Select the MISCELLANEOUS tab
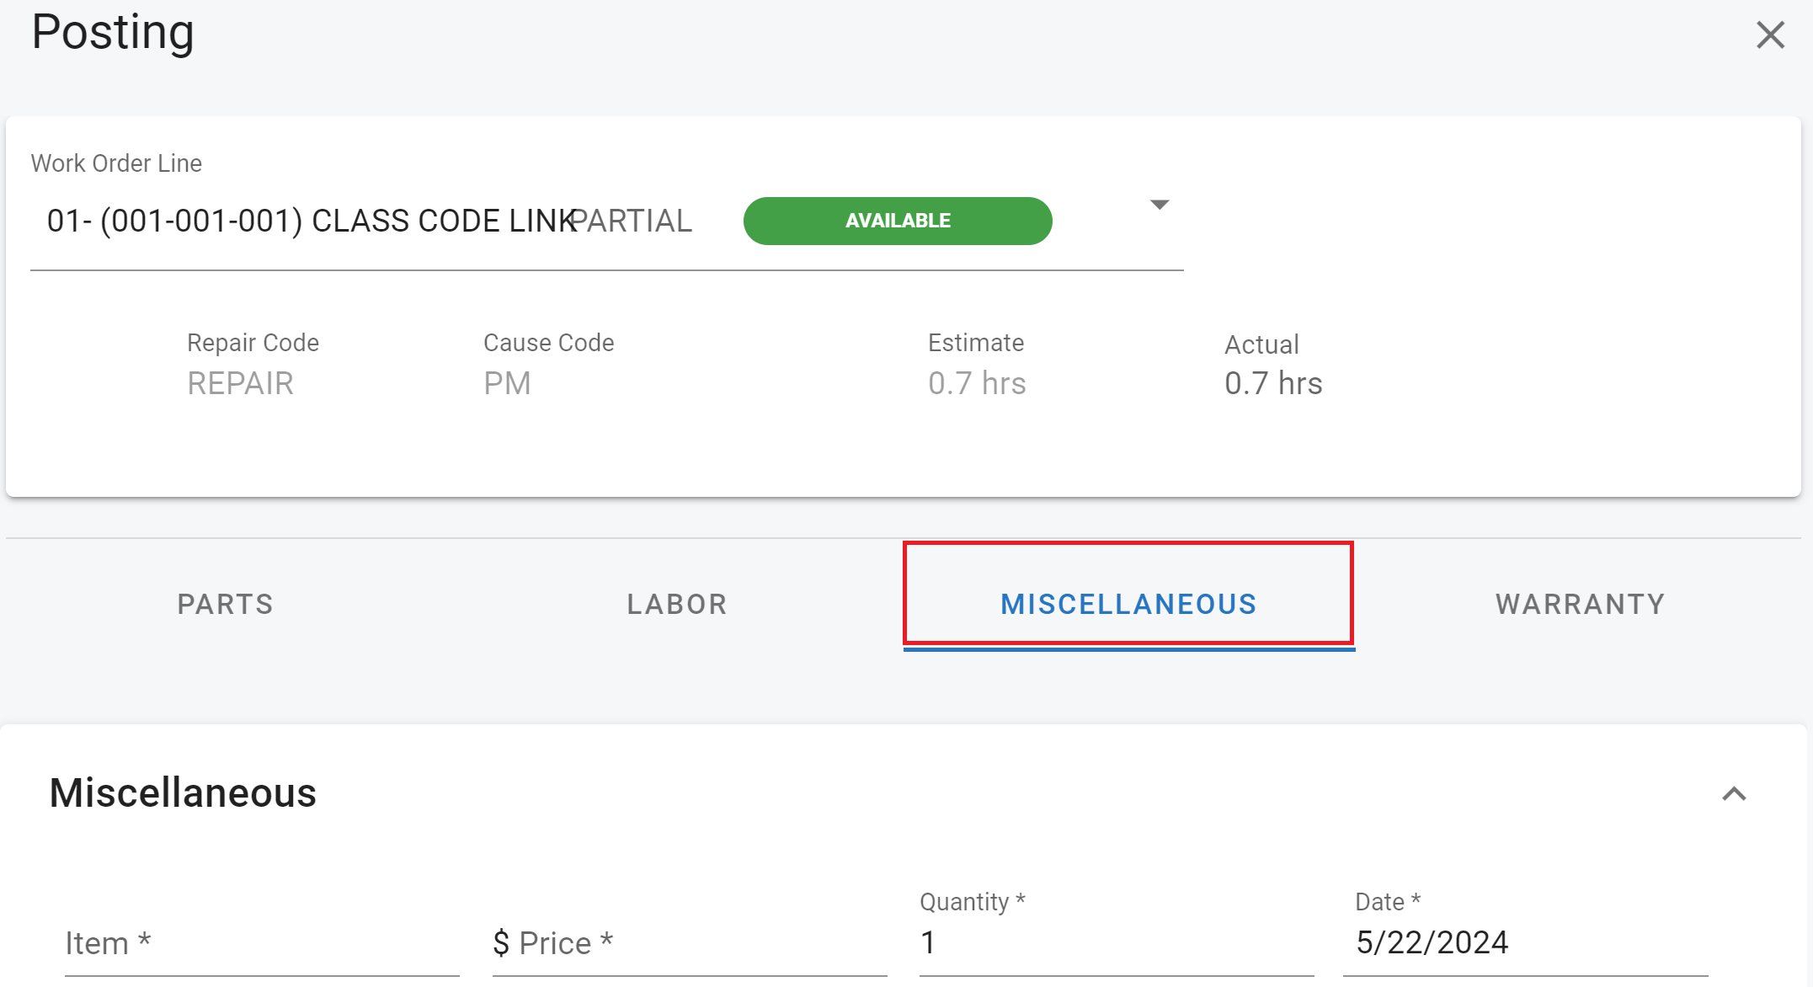The width and height of the screenshot is (1813, 987). [1128, 604]
